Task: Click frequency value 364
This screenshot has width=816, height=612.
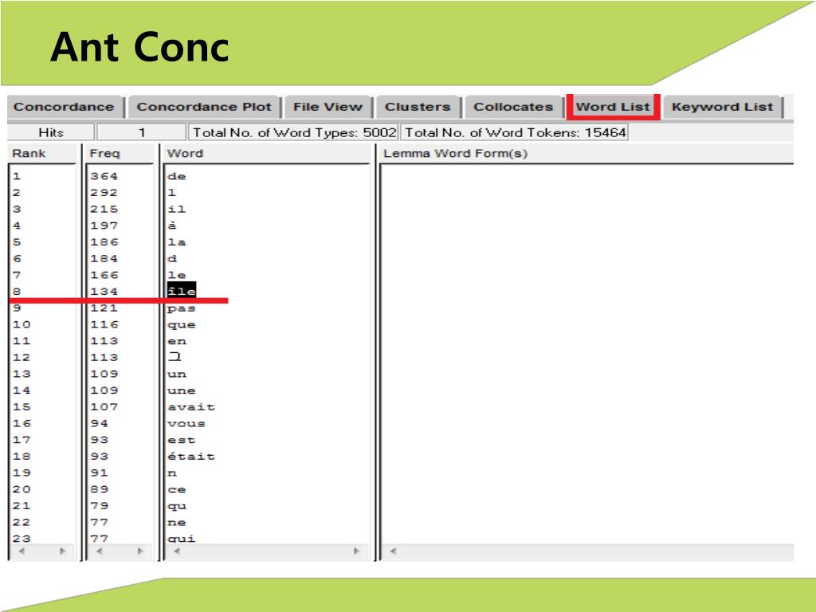Action: click(x=104, y=176)
